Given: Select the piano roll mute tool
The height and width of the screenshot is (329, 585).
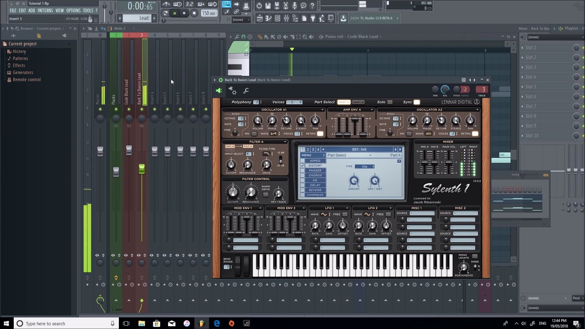Looking at the screenshot, I should tap(286, 37).
